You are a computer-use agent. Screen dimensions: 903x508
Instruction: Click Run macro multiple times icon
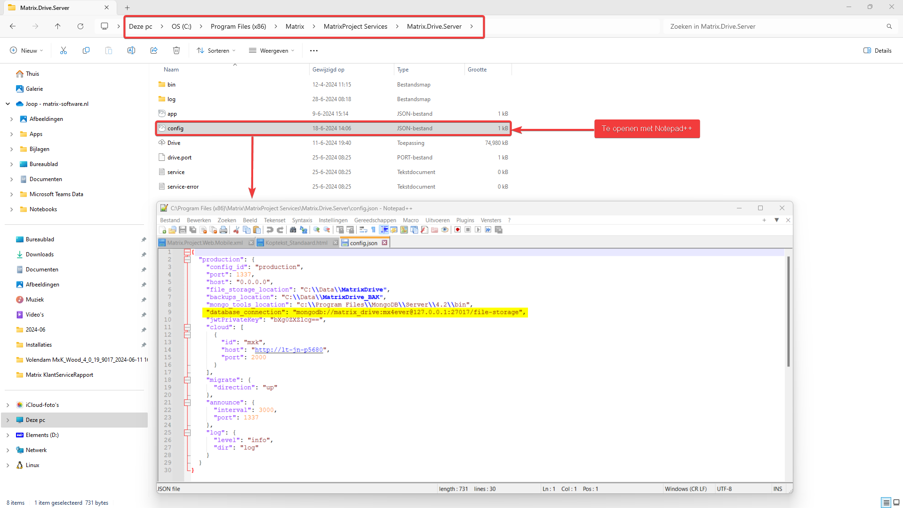pyautogui.click(x=488, y=230)
